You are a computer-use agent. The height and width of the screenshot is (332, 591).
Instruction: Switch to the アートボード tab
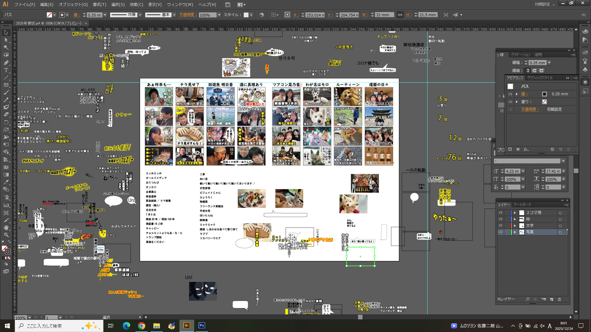tap(522, 205)
